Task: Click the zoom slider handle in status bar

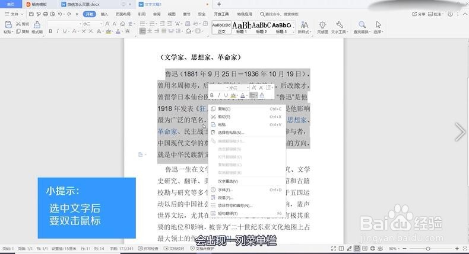Action: pos(428,248)
